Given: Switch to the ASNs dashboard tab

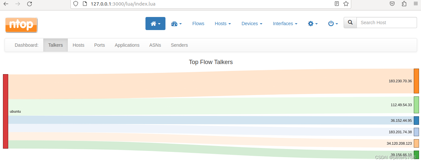Looking at the screenshot, I should pyautogui.click(x=155, y=45).
